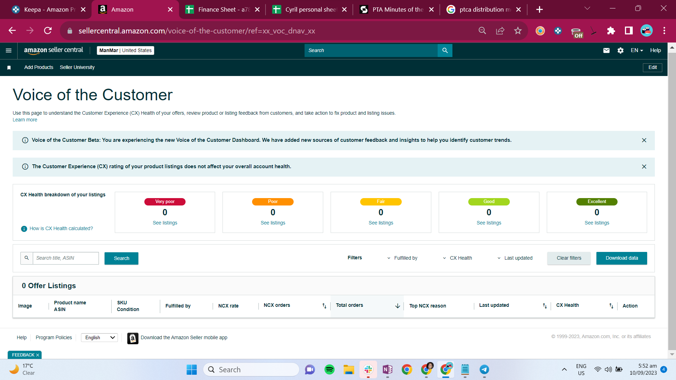676x380 pixels.
Task: Click the browser address bar URL
Action: [x=197, y=31]
